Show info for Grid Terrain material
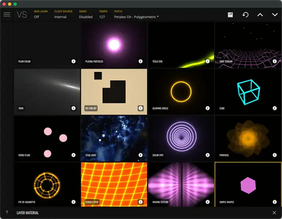The height and width of the screenshot is (219, 282). tap(275, 61)
